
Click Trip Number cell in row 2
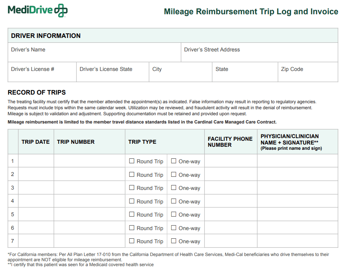(89, 174)
